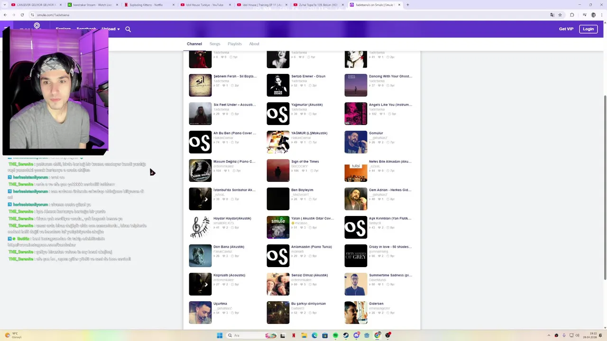607x341 pixels.
Task: Open the browser profile avatar icon
Action: click(594, 15)
